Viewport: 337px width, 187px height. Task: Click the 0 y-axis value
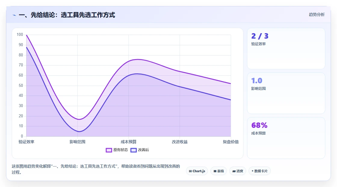click(22, 136)
